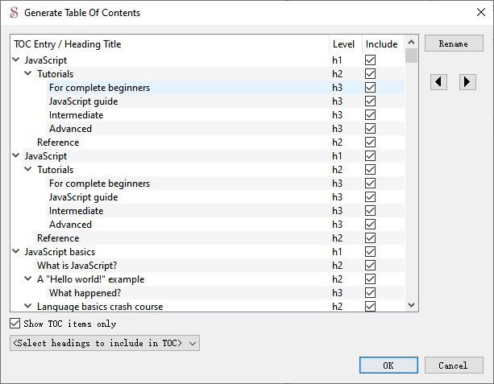Click the Cancel button

pyautogui.click(x=454, y=365)
